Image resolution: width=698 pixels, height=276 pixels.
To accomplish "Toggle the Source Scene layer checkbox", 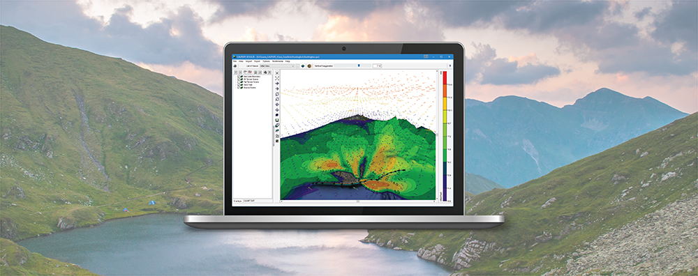I will (x=239, y=88).
